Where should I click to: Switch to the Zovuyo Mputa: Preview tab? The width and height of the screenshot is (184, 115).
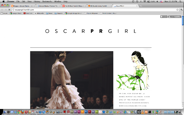49,6
